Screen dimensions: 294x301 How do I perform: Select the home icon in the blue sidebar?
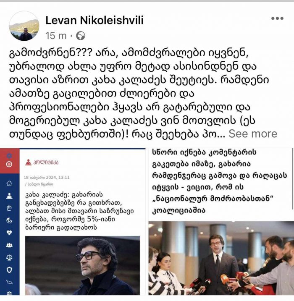(9, 183)
